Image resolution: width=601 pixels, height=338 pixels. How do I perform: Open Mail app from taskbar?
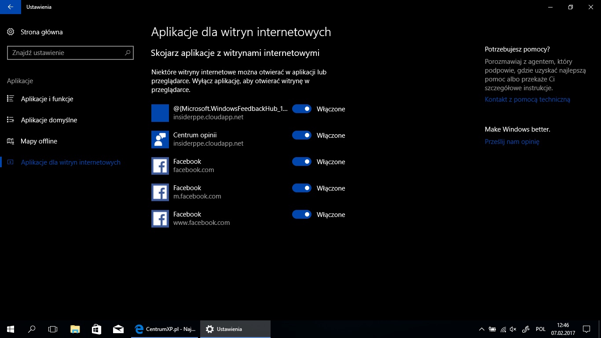tap(118, 329)
